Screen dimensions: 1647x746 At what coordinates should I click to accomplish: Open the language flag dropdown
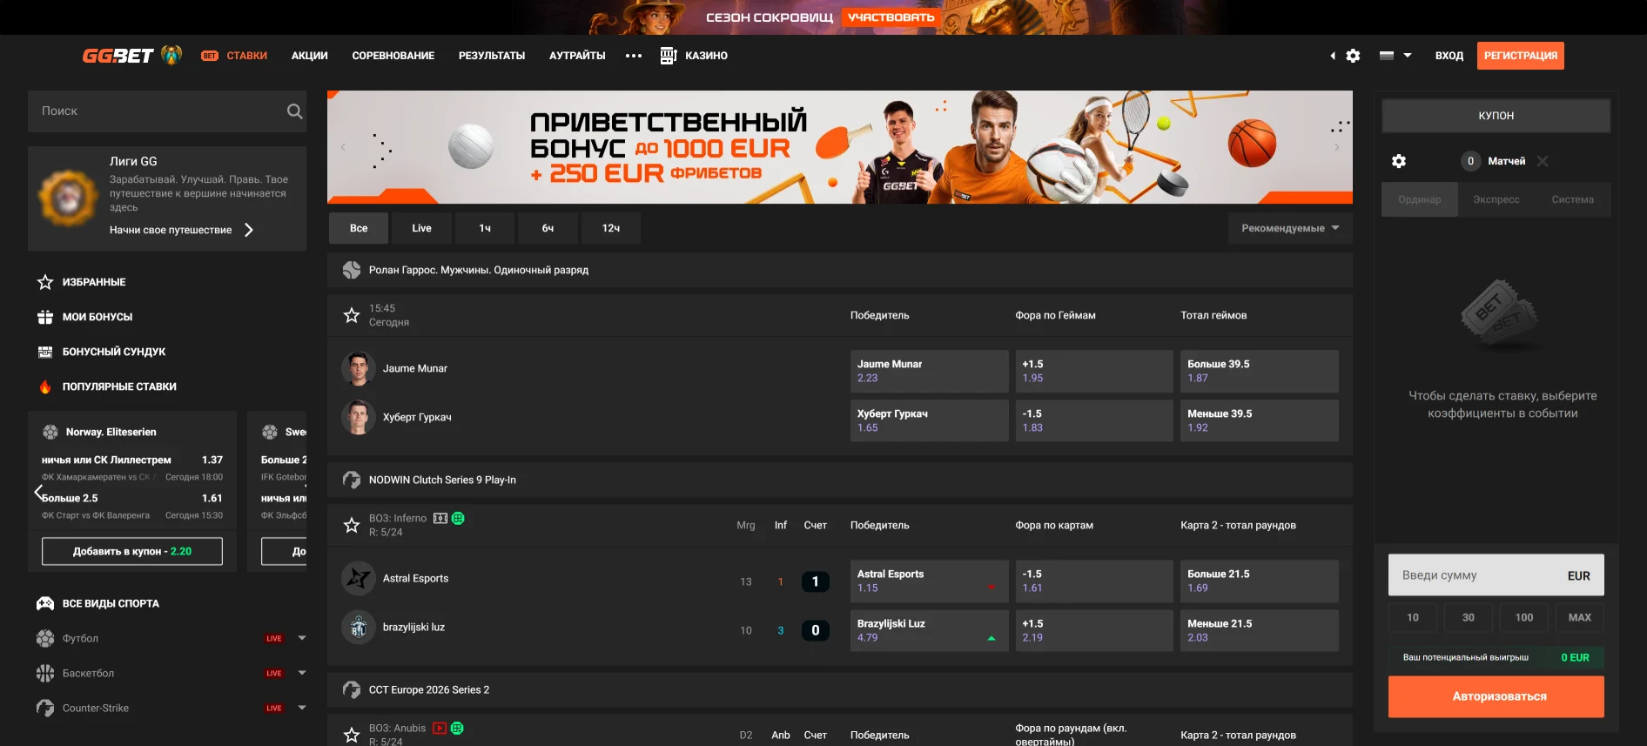tap(1395, 56)
